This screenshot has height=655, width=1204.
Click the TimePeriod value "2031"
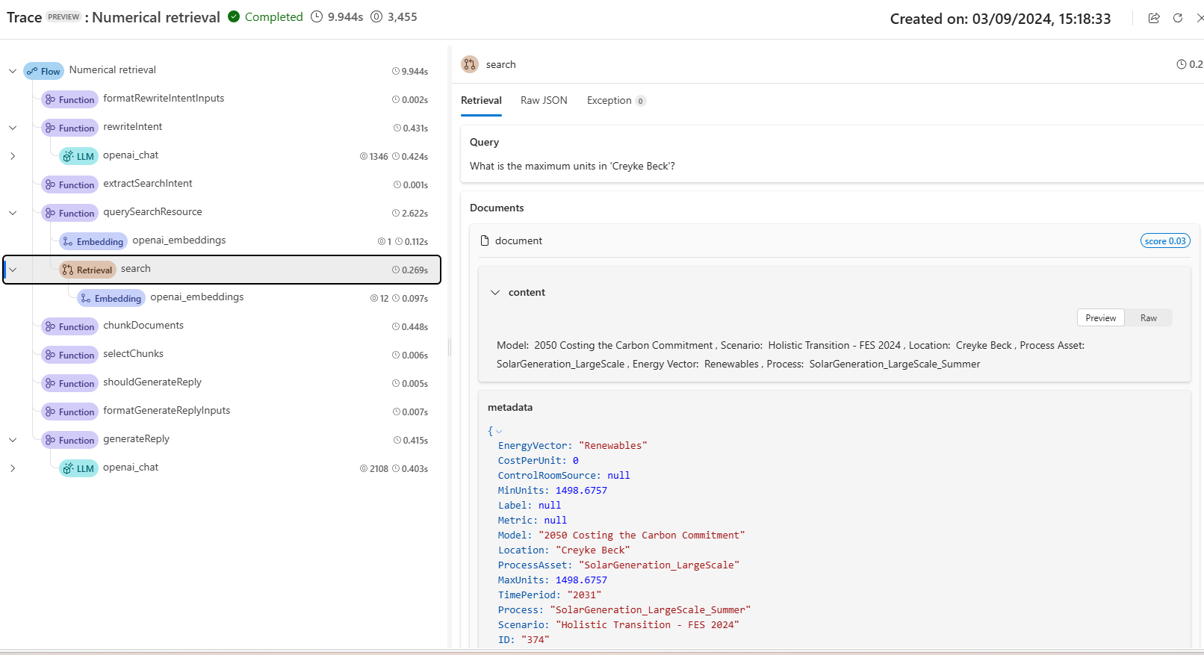click(584, 595)
